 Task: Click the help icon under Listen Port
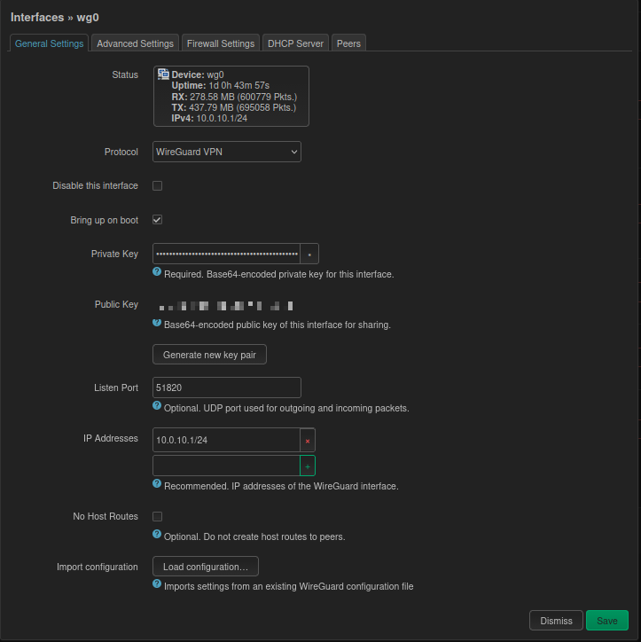[157, 407]
